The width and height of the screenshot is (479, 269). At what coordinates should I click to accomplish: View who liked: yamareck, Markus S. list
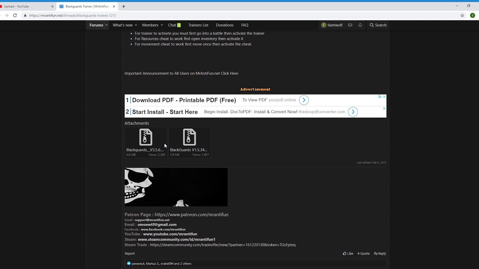(161, 263)
